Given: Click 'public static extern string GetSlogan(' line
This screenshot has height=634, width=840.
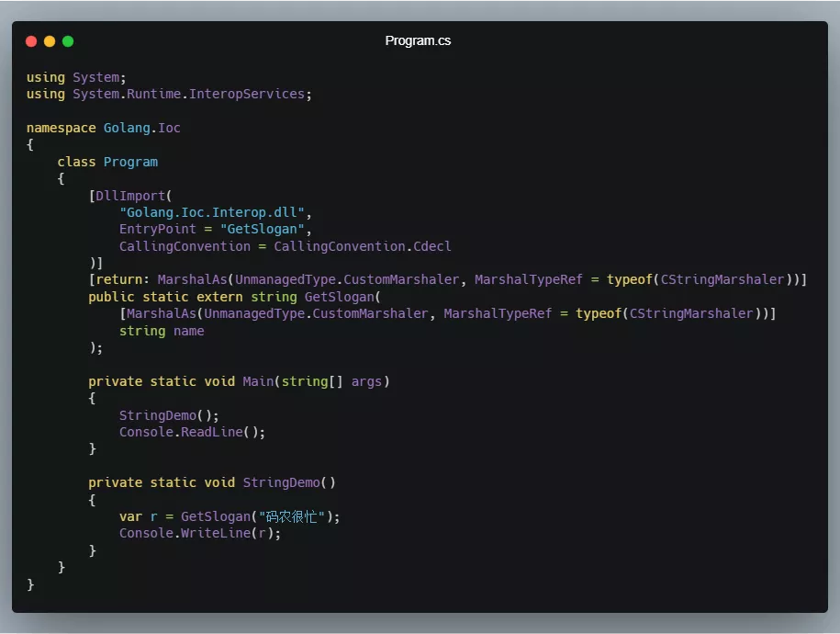Looking at the screenshot, I should (235, 297).
